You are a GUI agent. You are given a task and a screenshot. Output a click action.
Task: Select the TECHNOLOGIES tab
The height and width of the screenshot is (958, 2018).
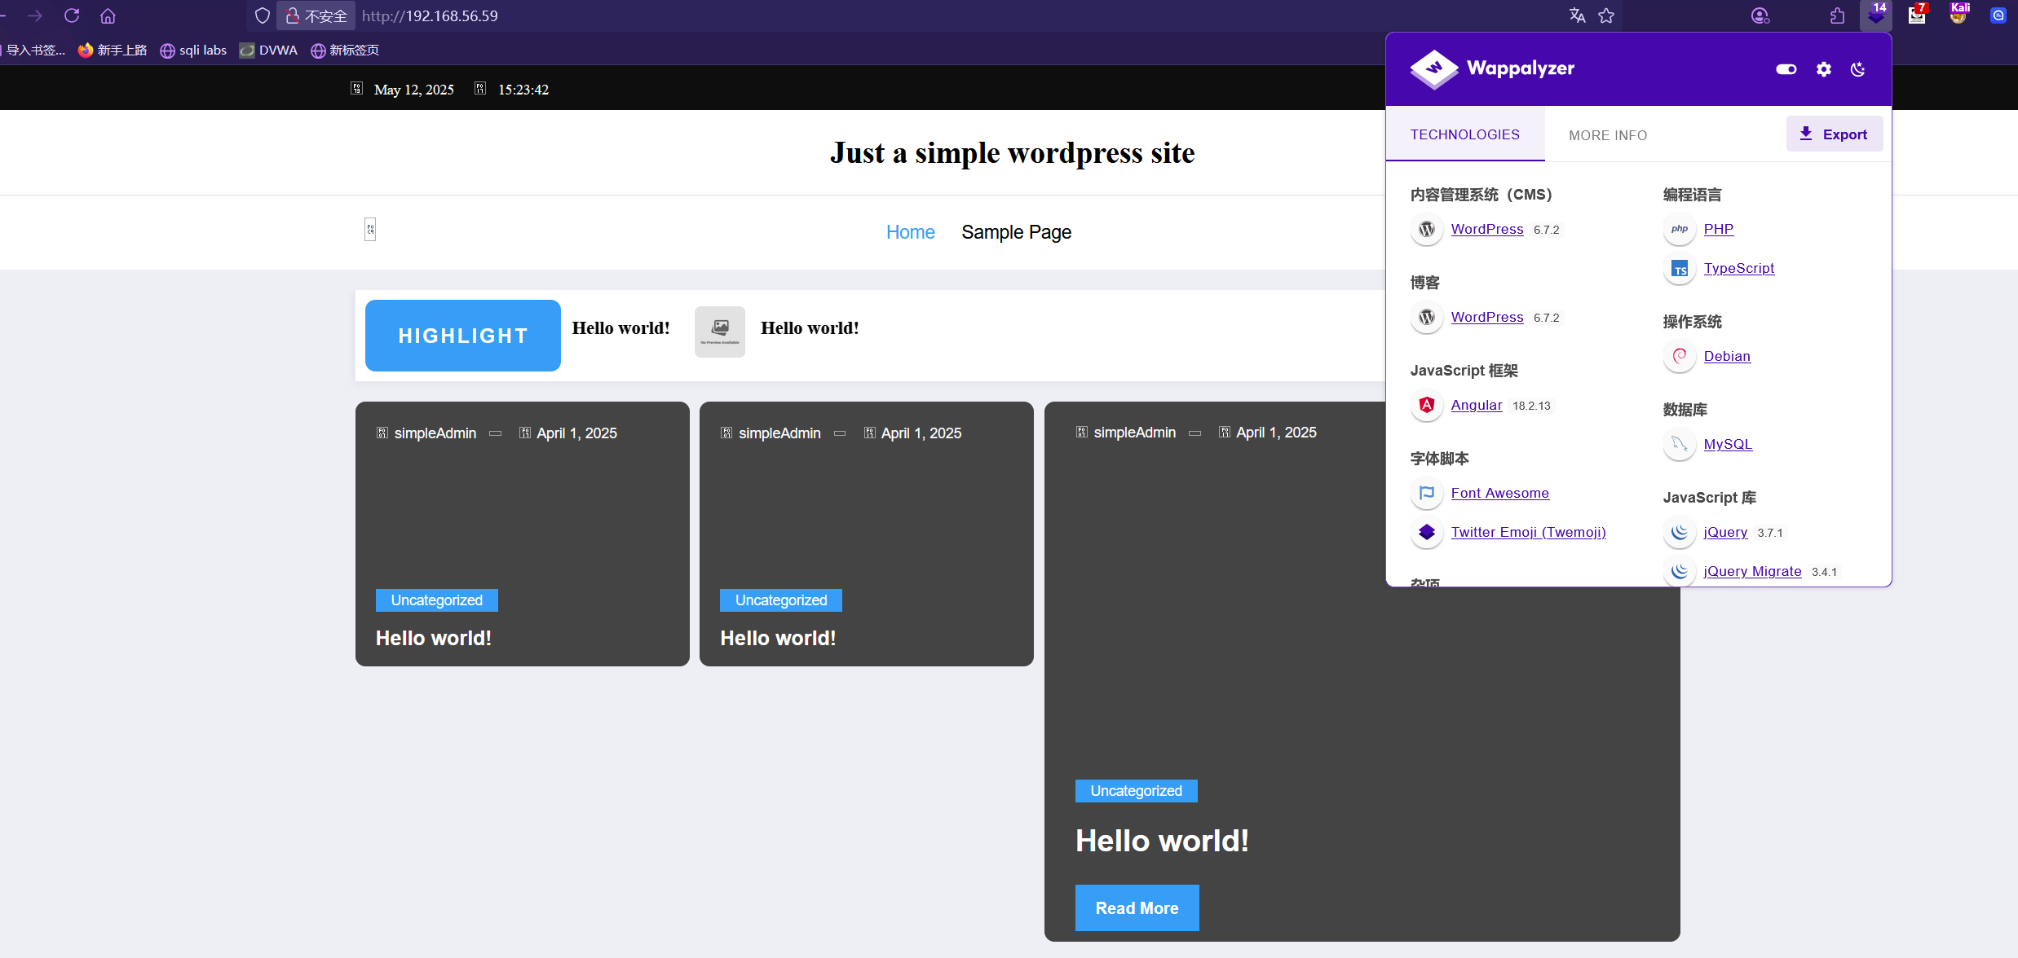click(1464, 134)
